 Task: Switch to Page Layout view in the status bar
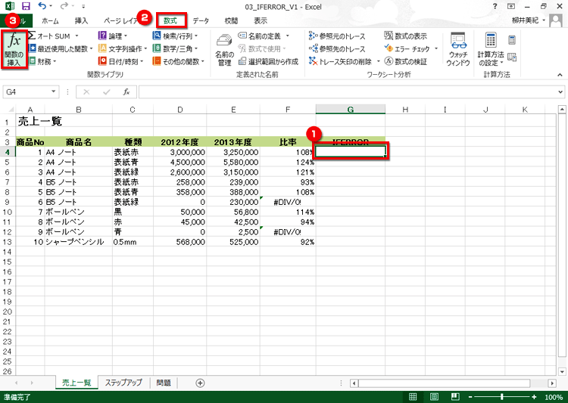pyautogui.click(x=434, y=396)
